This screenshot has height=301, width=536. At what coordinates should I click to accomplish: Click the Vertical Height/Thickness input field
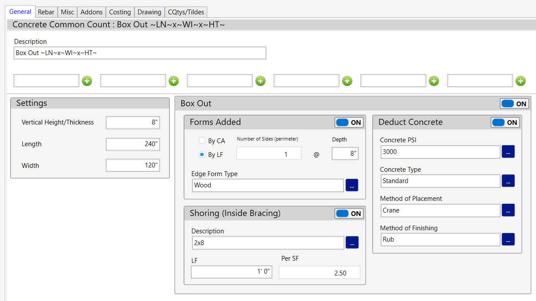[x=133, y=123]
